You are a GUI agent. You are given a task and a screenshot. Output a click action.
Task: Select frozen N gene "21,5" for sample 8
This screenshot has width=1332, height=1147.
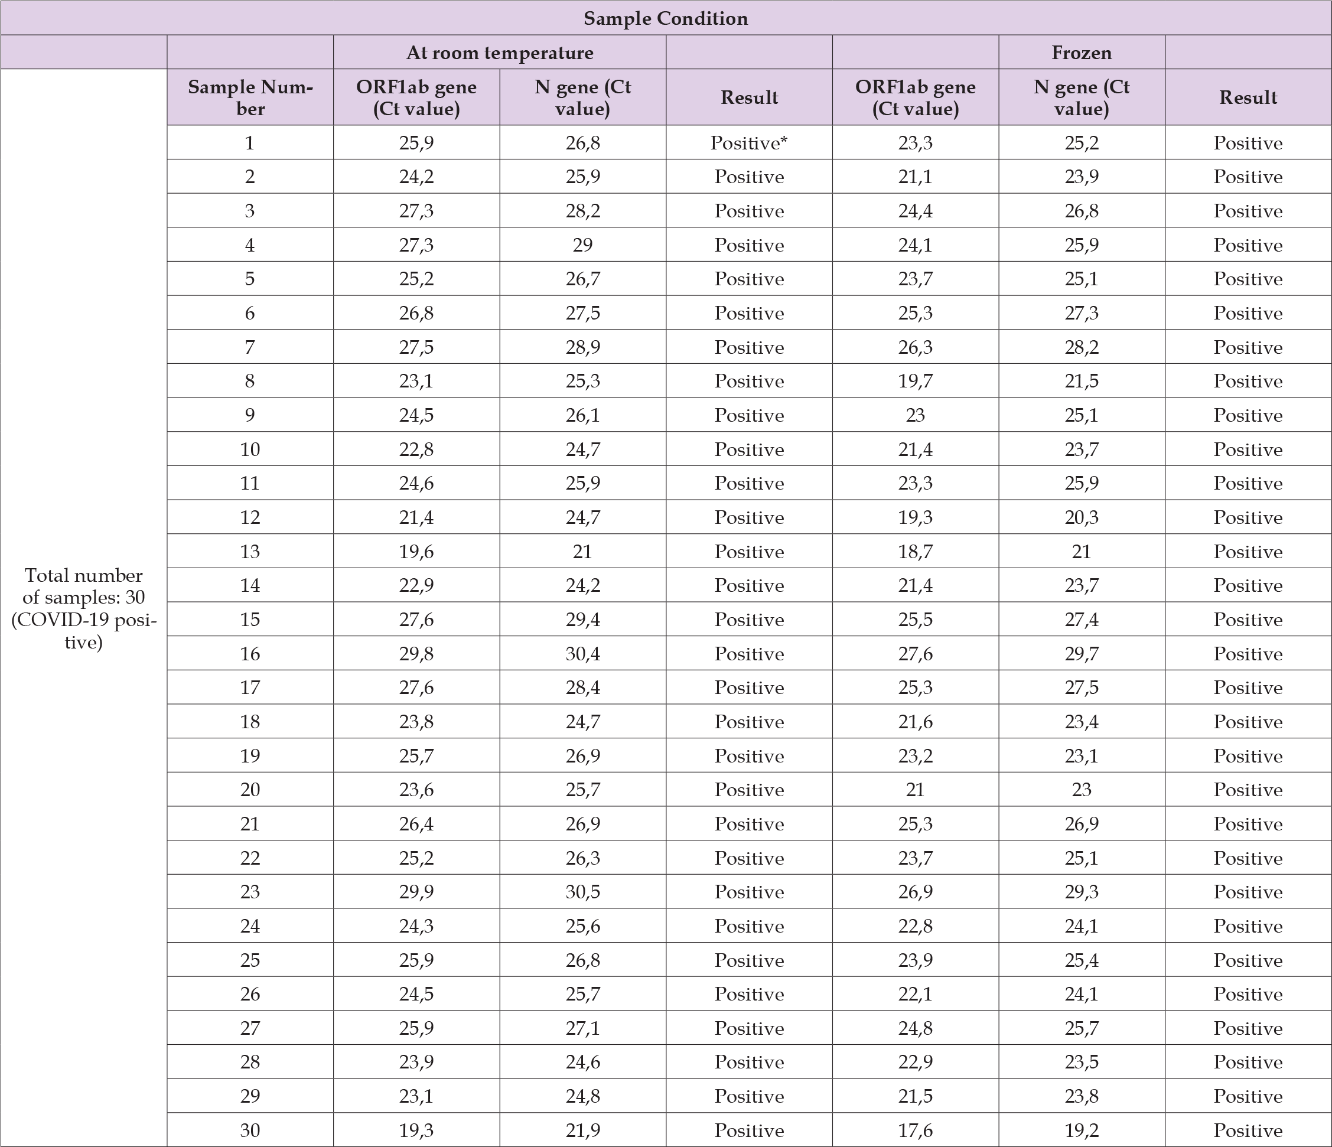[x=1082, y=382]
